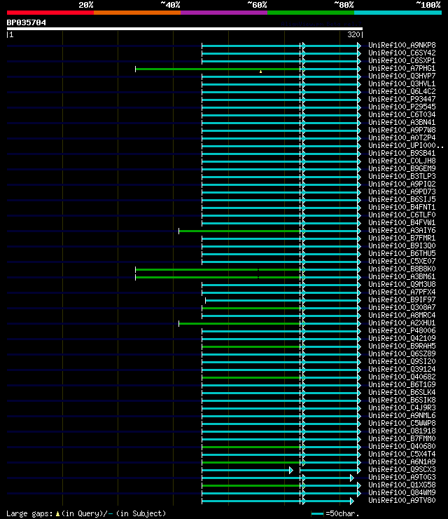Screen dimensions: 448x519
Task: Click the green ~80% identity legend segment
Action: coord(311,13)
